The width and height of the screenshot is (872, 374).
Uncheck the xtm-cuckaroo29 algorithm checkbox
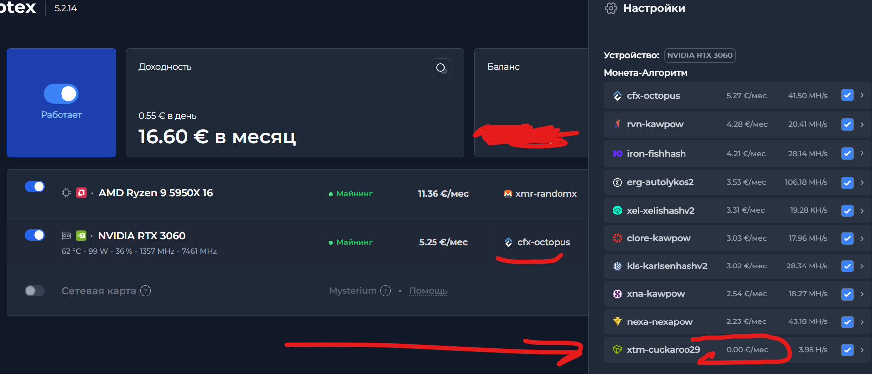click(x=847, y=350)
